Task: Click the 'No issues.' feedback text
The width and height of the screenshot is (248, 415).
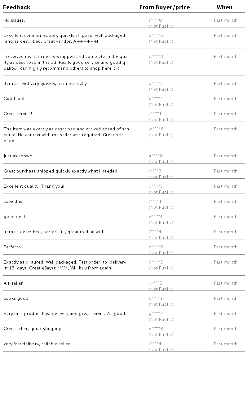Action: [14, 20]
